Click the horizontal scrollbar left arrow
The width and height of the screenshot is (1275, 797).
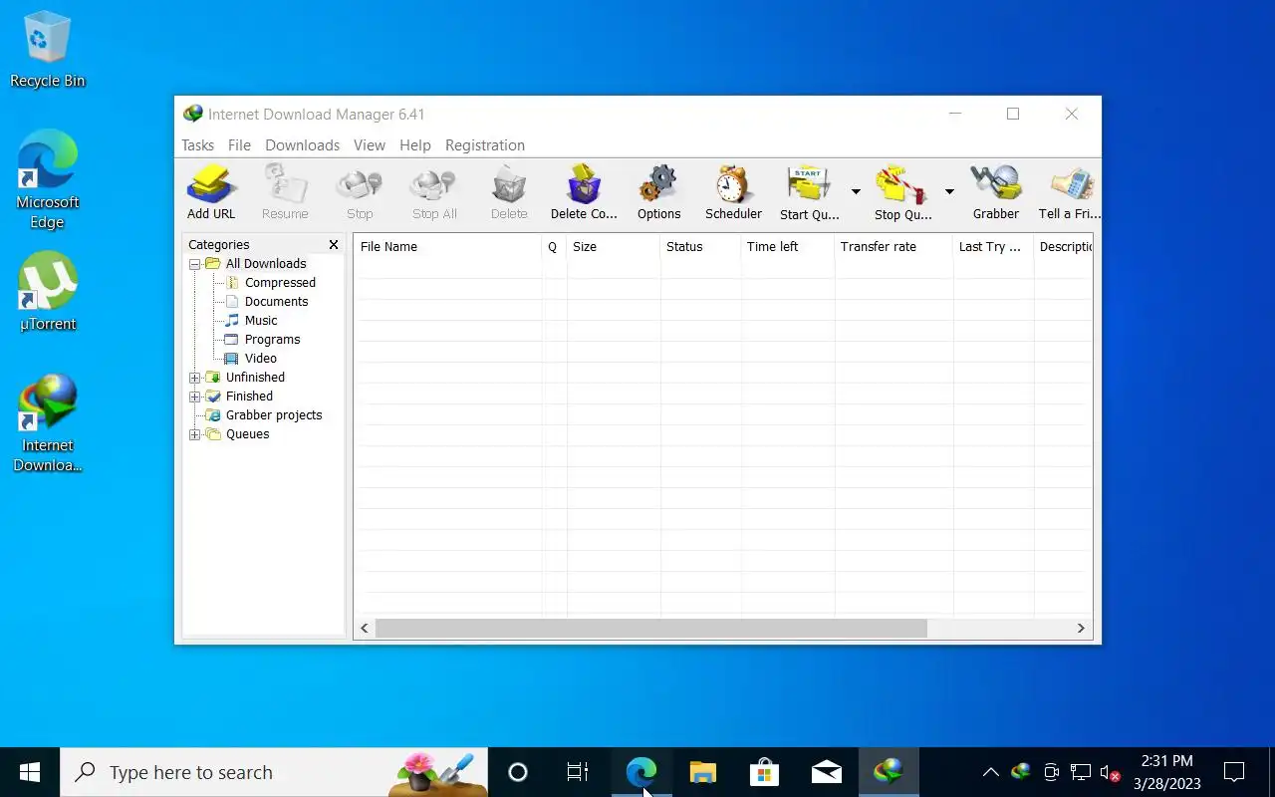365,629
